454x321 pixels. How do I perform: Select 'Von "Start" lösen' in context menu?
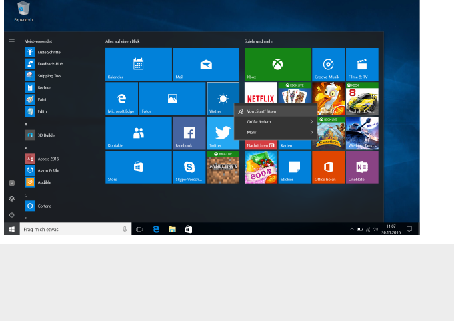[275, 111]
